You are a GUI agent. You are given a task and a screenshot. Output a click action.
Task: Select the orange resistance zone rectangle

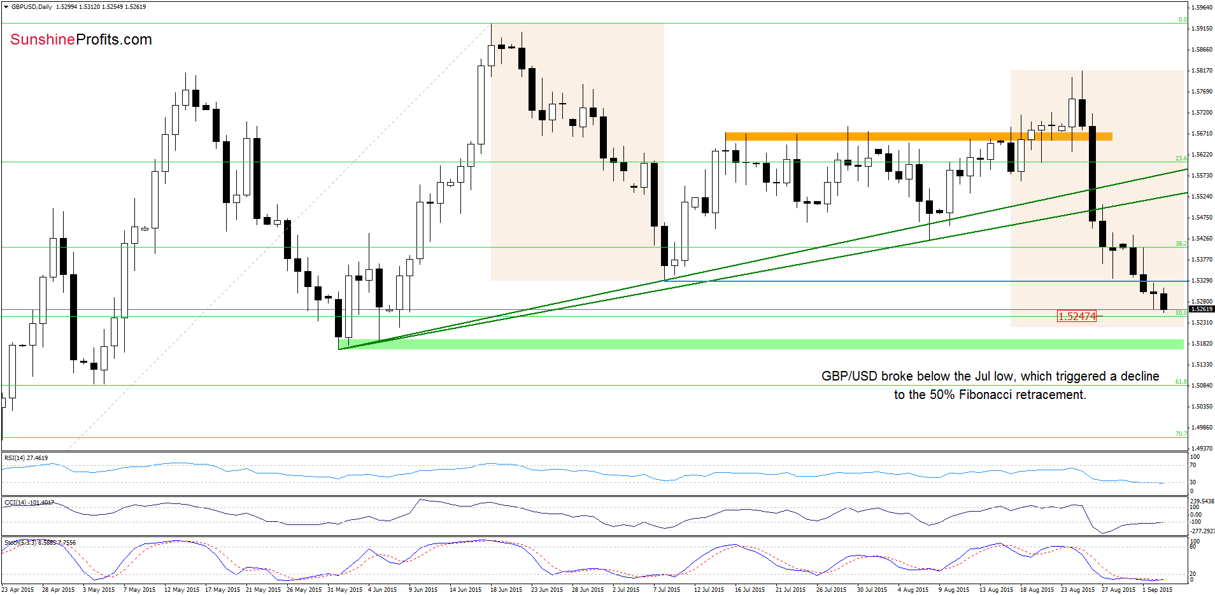[919, 136]
